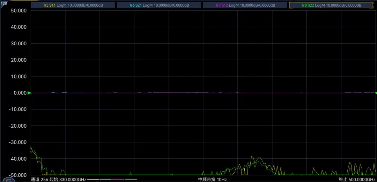
Task: Click the IF bandwidth 10Hz label
Action: tap(212, 180)
